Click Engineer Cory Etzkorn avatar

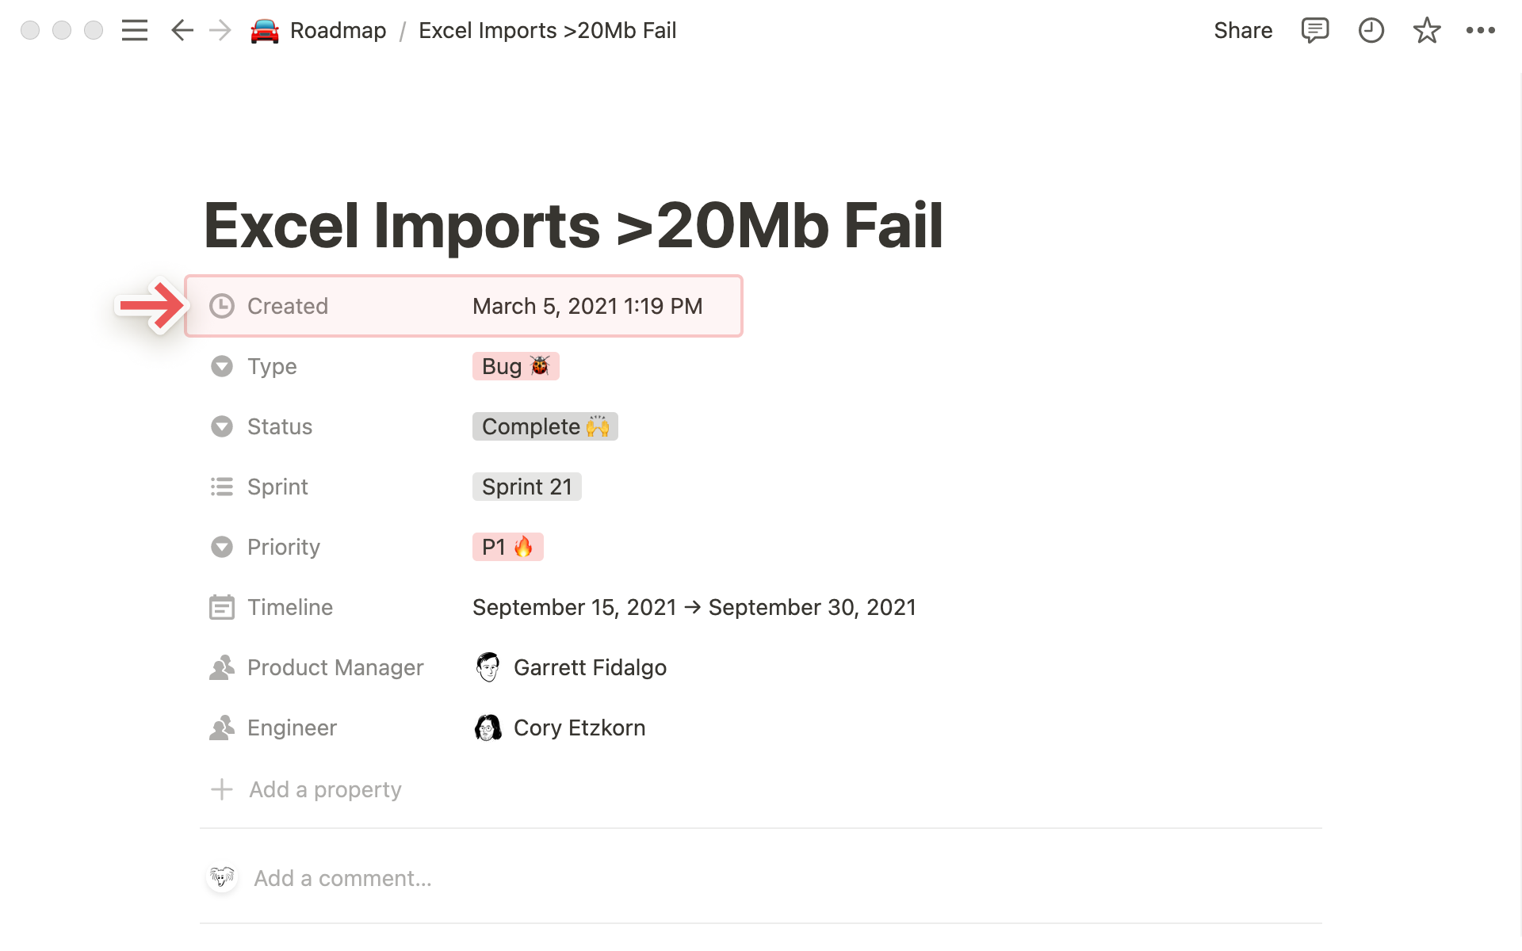[x=488, y=728]
